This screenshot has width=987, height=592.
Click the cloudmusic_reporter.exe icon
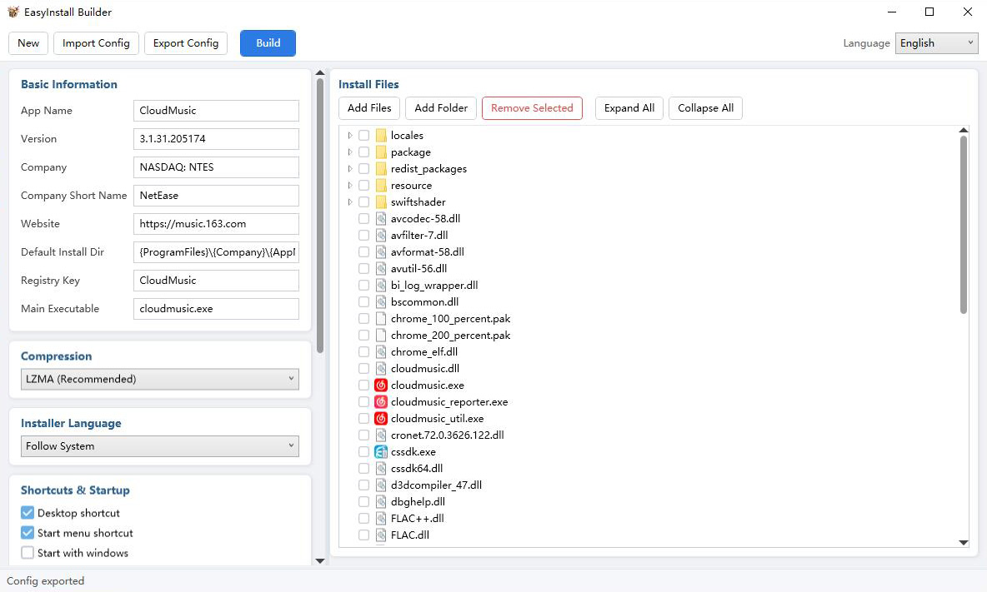pyautogui.click(x=381, y=401)
